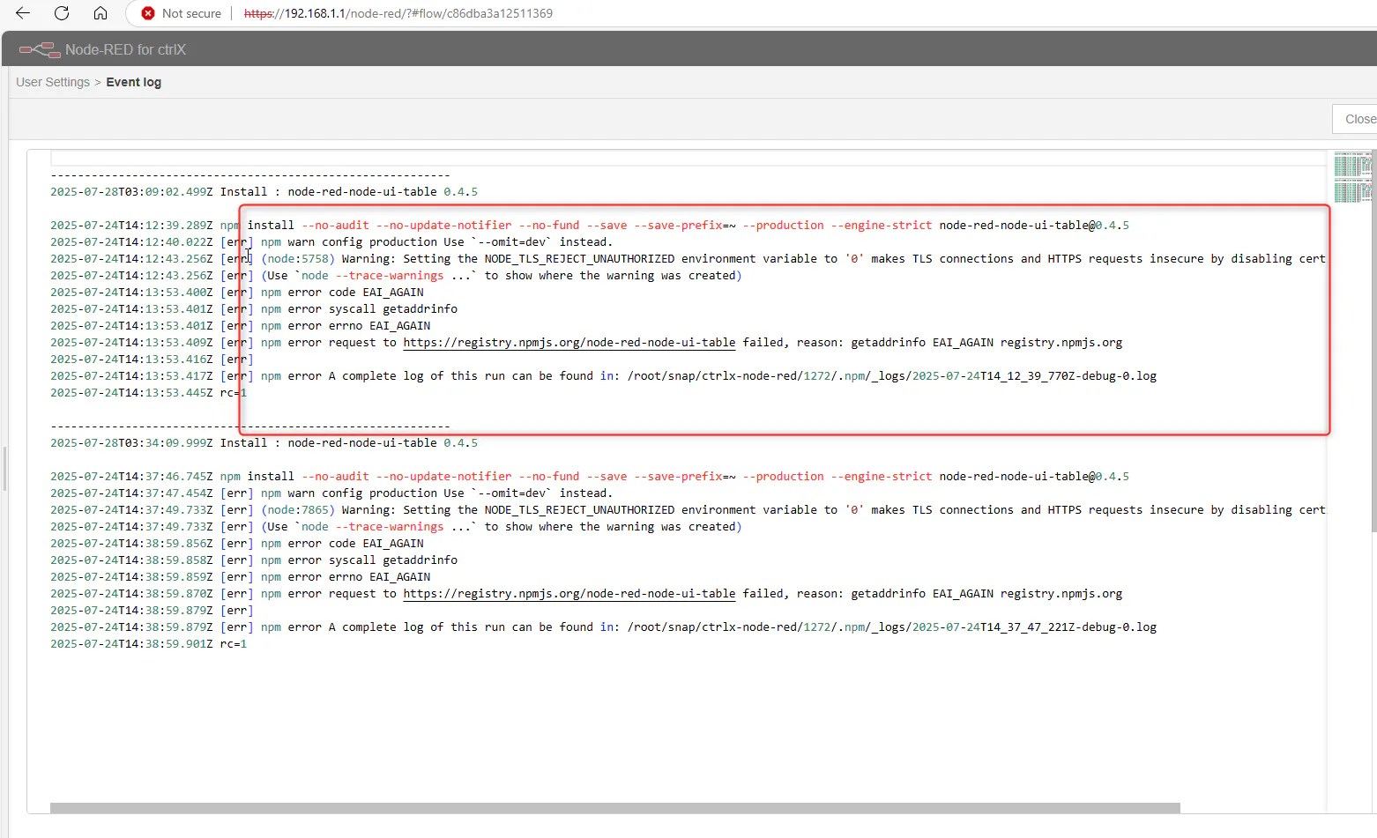Select the 14:12:40.022Z config production warning

click(x=331, y=242)
